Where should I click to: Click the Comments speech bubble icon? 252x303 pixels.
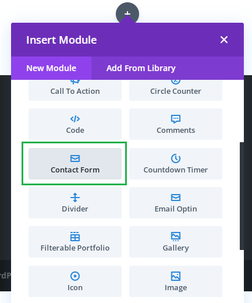coord(176,119)
